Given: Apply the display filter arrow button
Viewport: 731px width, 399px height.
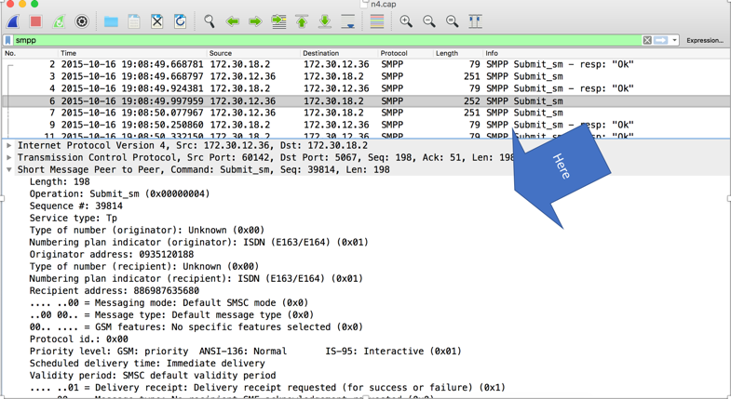Looking at the screenshot, I should click(x=660, y=41).
